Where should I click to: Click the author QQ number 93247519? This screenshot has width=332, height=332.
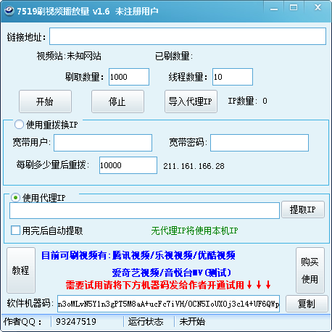coord(76,322)
